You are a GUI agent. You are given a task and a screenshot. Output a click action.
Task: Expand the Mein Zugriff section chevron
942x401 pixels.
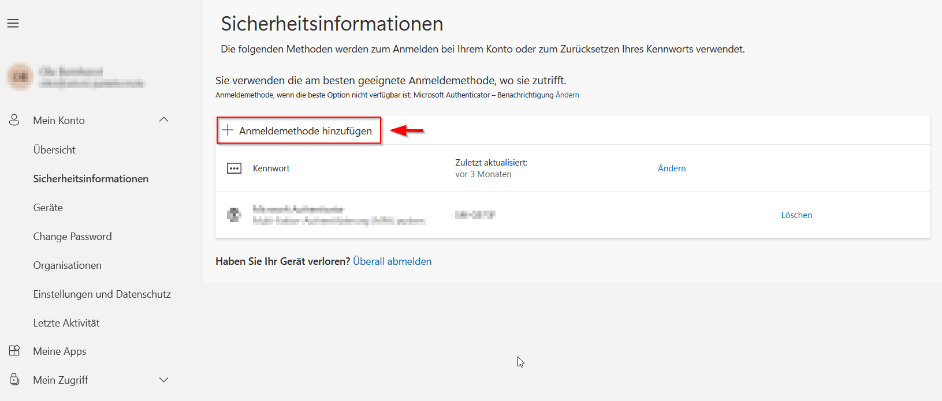(x=163, y=380)
